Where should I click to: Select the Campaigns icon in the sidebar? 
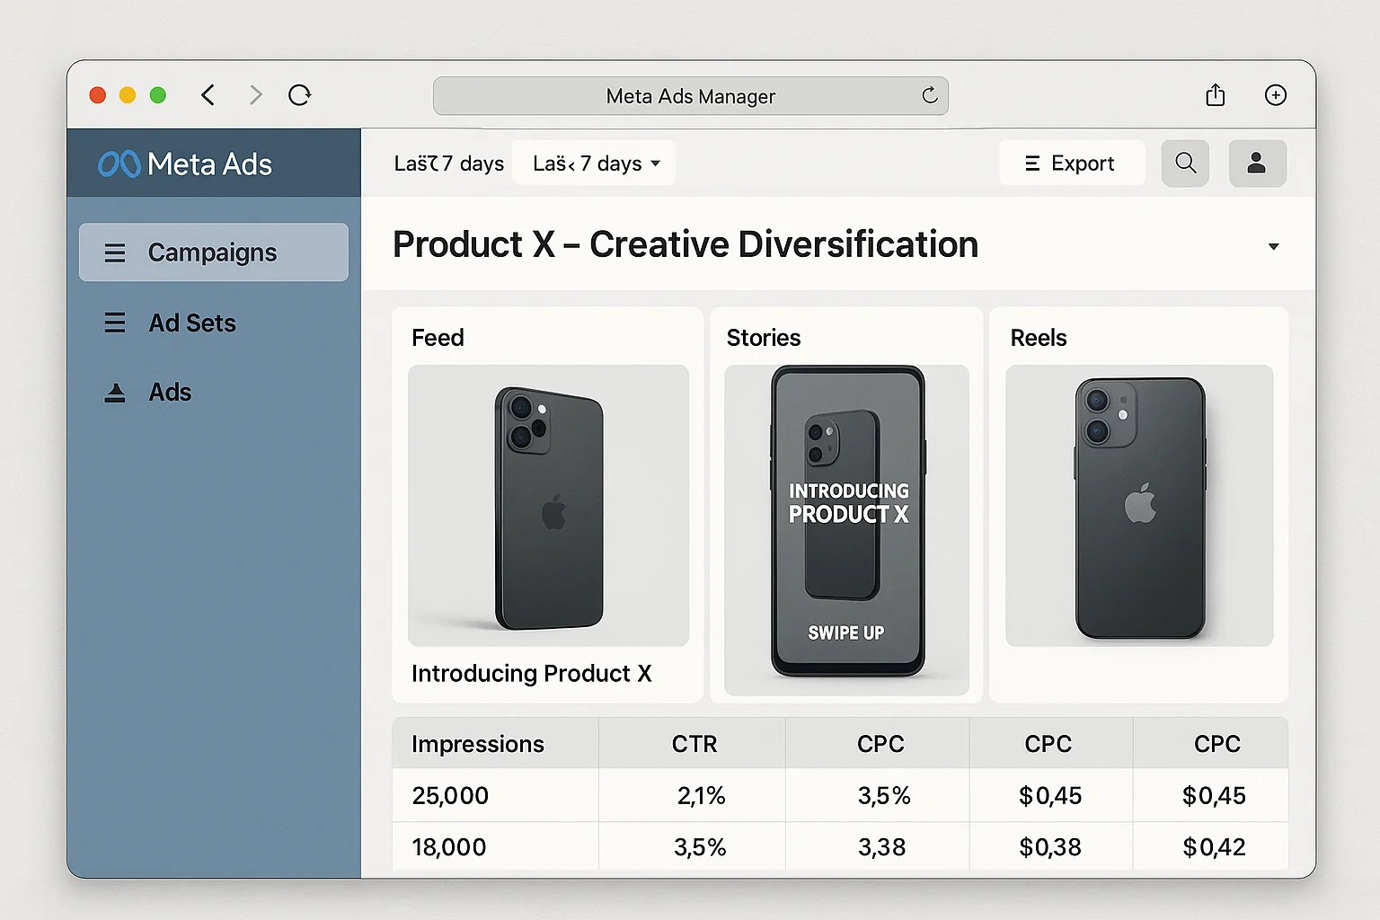pos(115,252)
